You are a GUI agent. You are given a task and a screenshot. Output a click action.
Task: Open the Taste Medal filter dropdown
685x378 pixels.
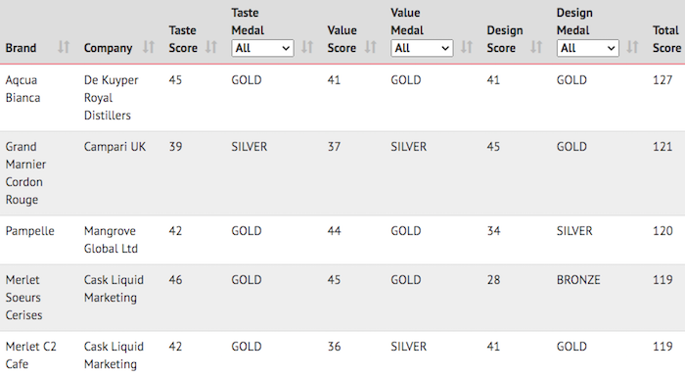(x=262, y=48)
